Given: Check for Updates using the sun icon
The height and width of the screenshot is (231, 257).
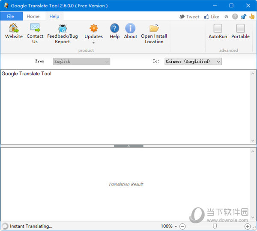Looking at the screenshot, I should point(93,28).
